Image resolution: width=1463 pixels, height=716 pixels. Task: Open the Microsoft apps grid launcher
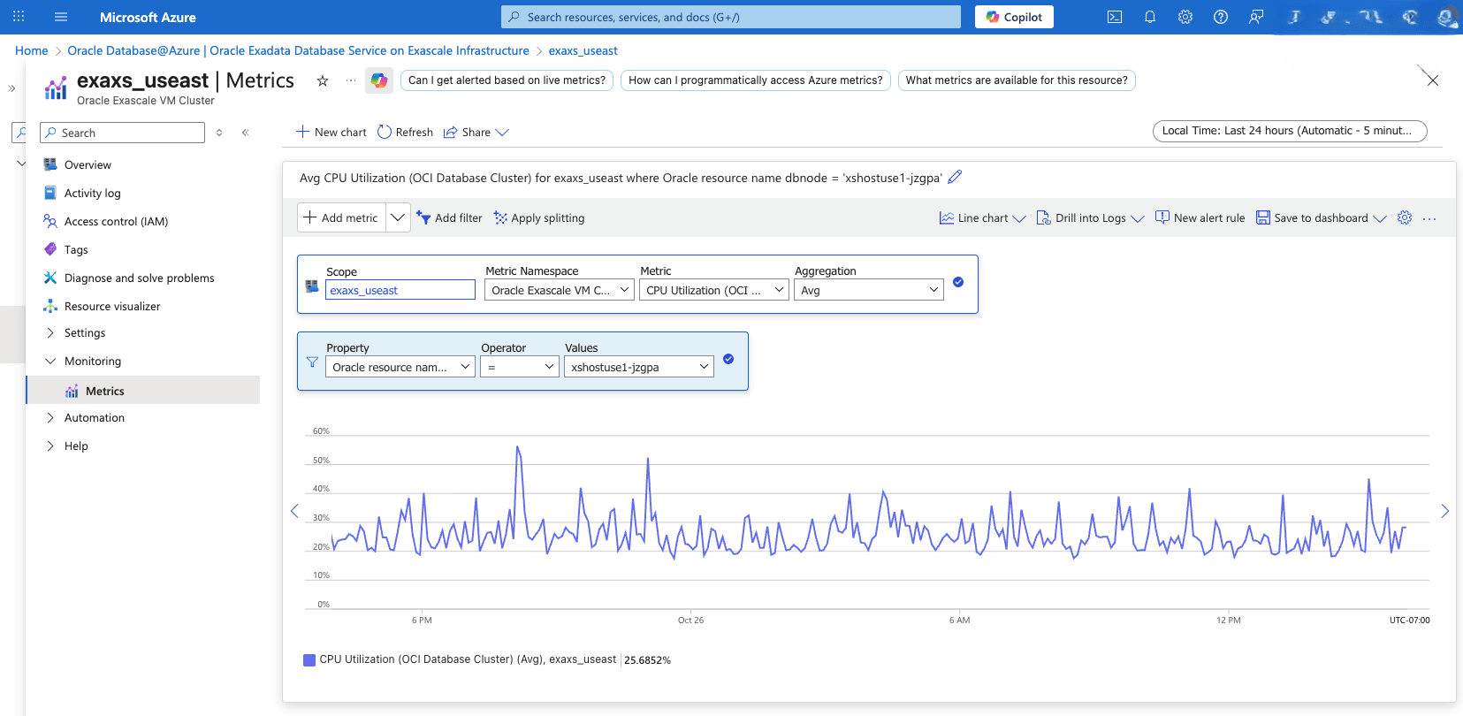[x=19, y=17]
